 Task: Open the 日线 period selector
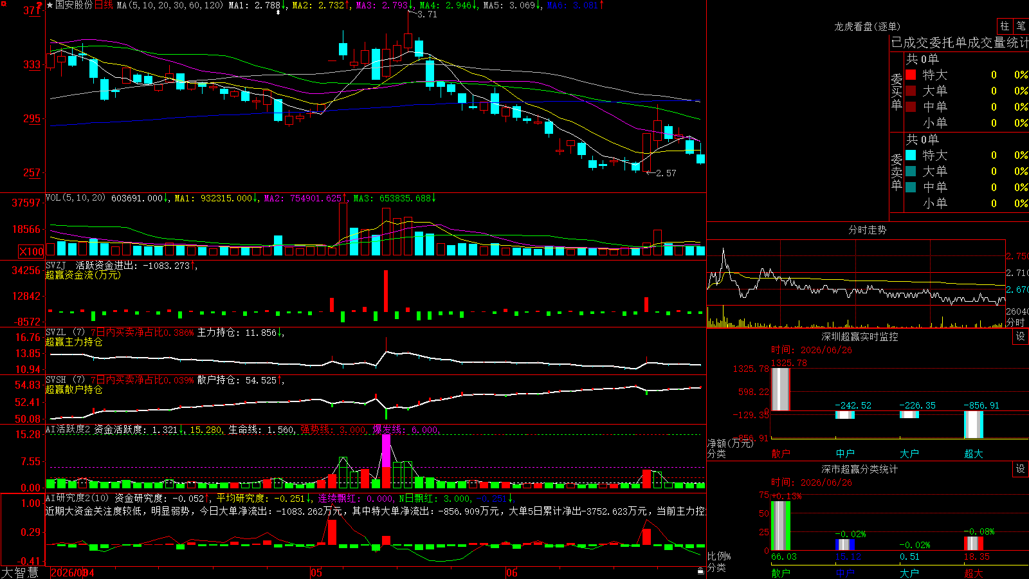coord(104,5)
